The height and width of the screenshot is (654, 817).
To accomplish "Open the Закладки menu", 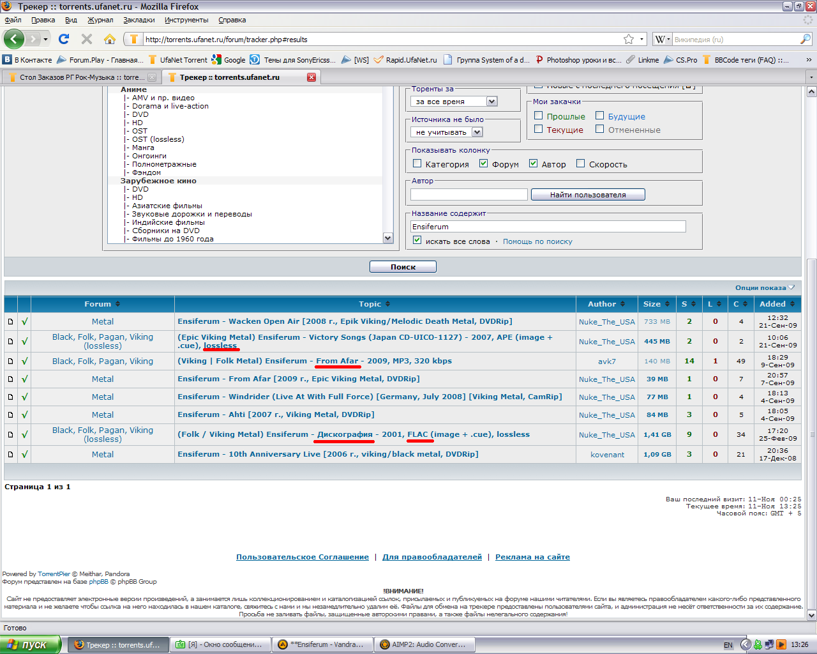I will 139,20.
